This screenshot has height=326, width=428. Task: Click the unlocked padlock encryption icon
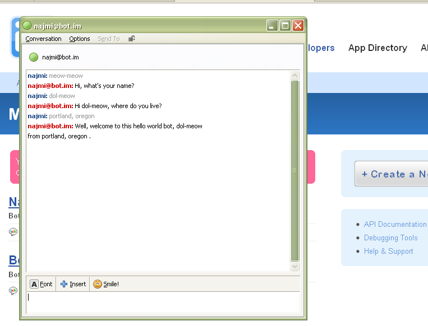pyautogui.click(x=132, y=39)
